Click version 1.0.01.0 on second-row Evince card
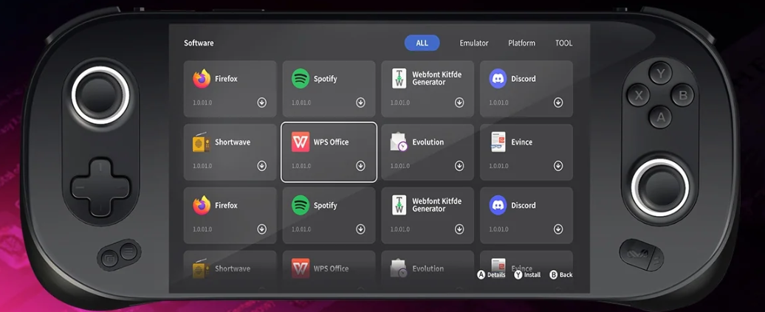The image size is (765, 312). coord(498,166)
